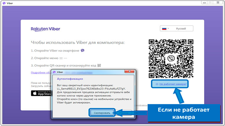Follow the 'Подробнее об' link

click(41, 72)
